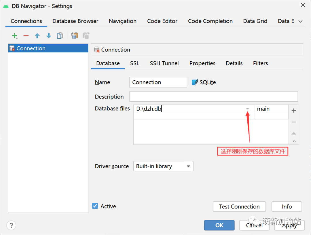The image size is (311, 235).
Task: Move connection down with blue arrow
Action: (49, 36)
